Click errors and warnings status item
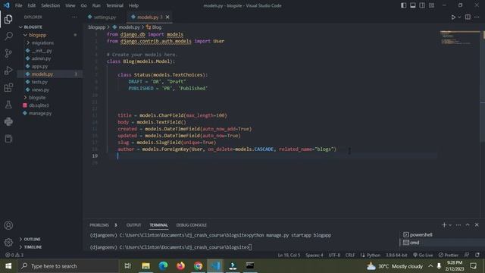The width and height of the screenshot is (485, 273). click(x=14, y=255)
